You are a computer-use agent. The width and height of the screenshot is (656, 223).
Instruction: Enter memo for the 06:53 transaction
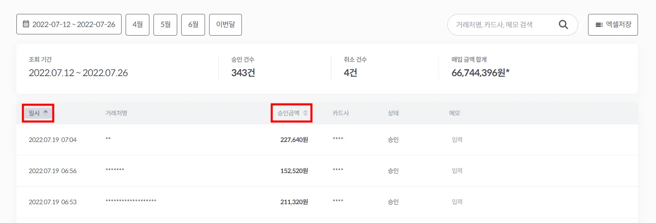point(457,202)
